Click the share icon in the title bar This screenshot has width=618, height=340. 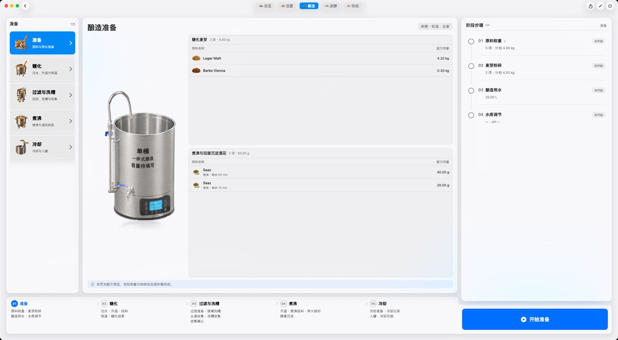(x=590, y=6)
